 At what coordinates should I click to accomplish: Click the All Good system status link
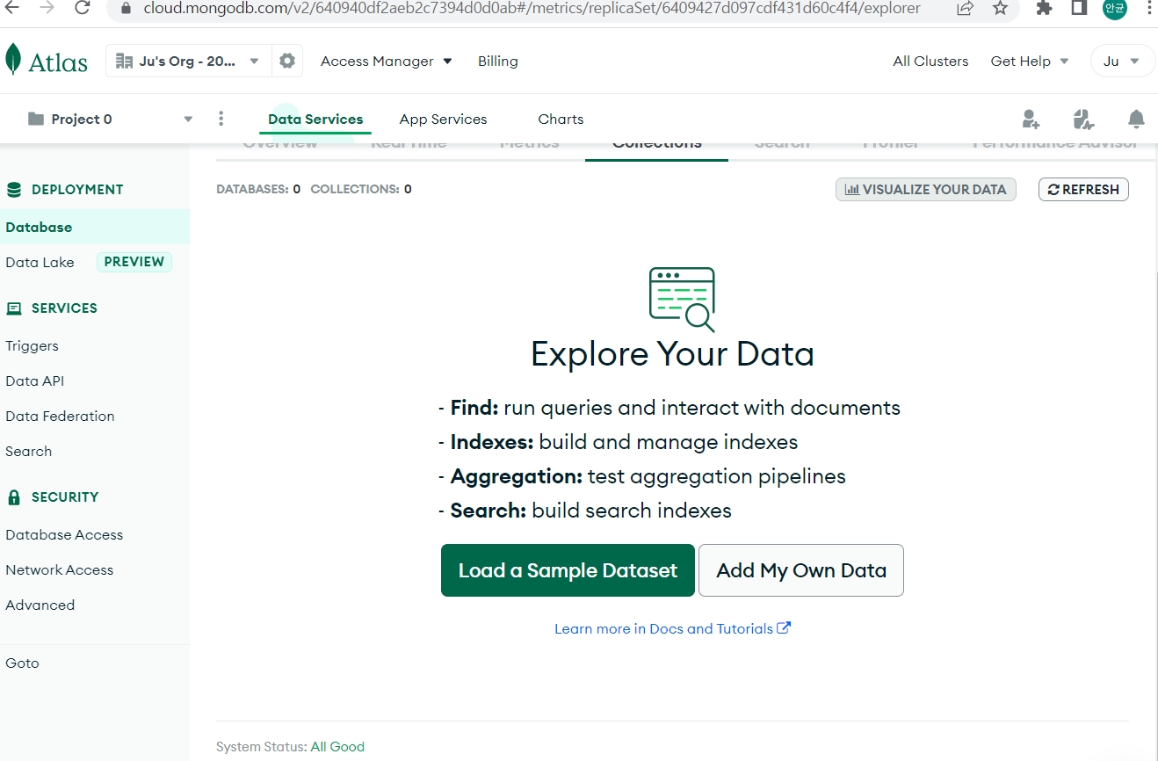pyautogui.click(x=337, y=747)
